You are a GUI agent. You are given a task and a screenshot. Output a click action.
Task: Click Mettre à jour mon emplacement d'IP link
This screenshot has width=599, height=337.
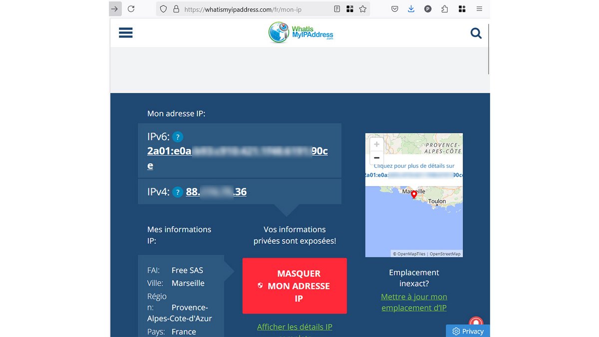[414, 302]
